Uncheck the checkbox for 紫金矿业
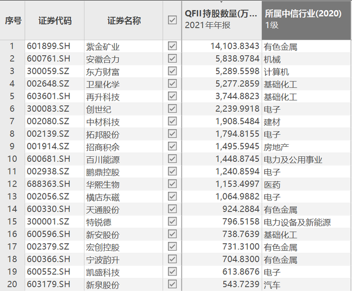The image size is (352, 291). tap(172, 46)
